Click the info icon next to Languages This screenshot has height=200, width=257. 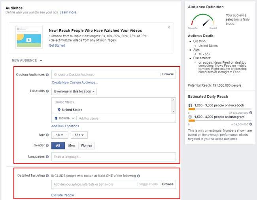pos(47,157)
